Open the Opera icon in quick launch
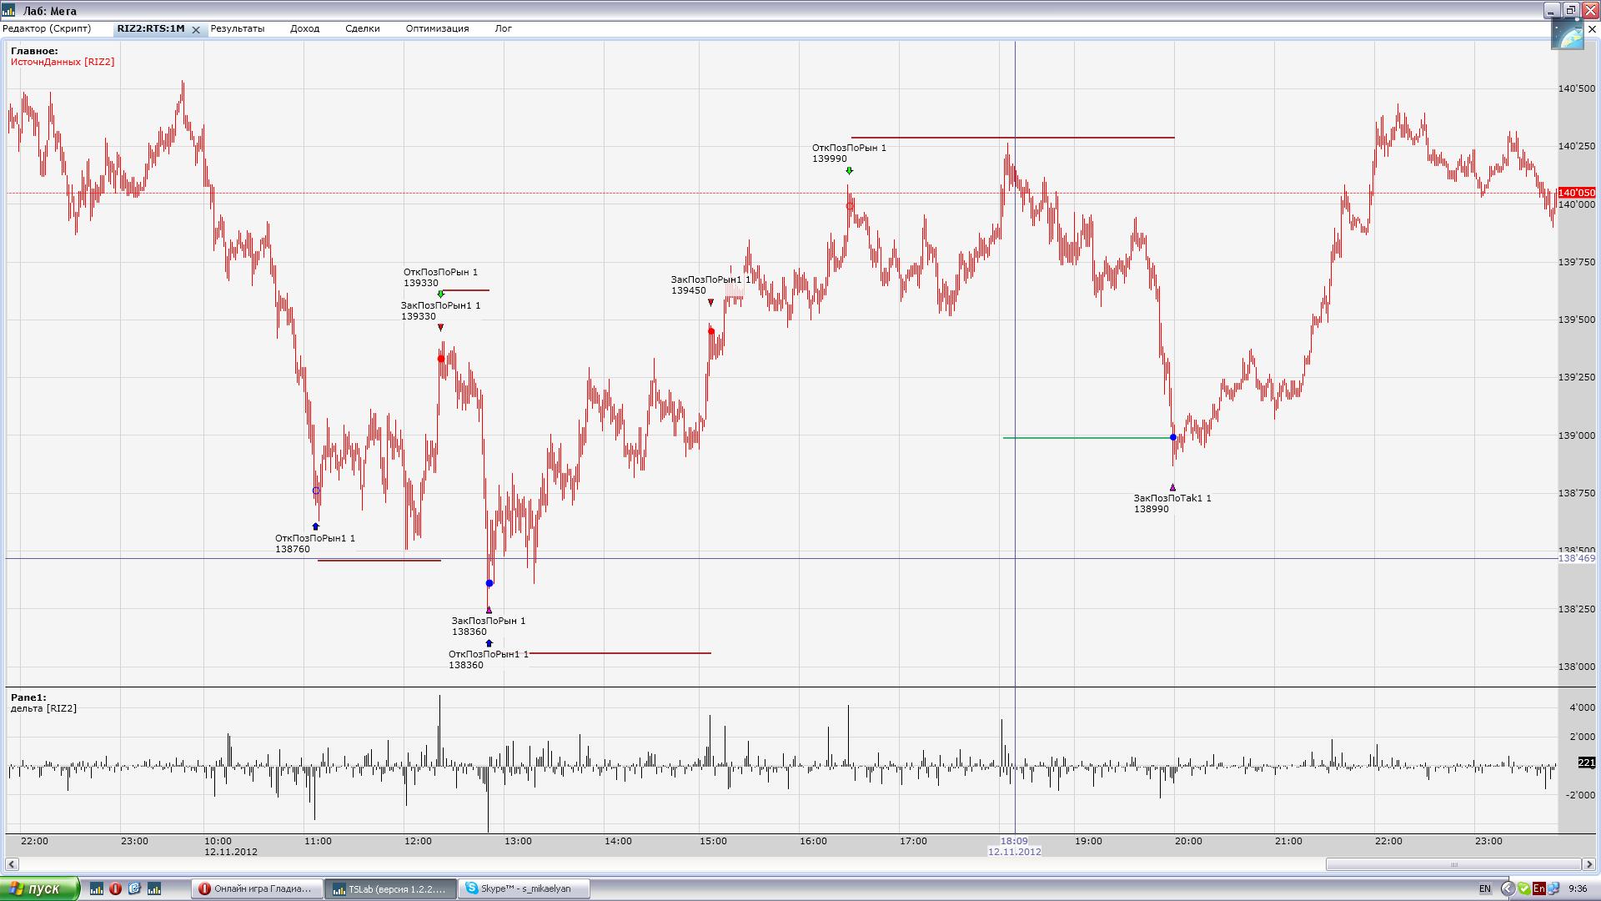Viewport: 1601px width, 901px height. point(115,888)
